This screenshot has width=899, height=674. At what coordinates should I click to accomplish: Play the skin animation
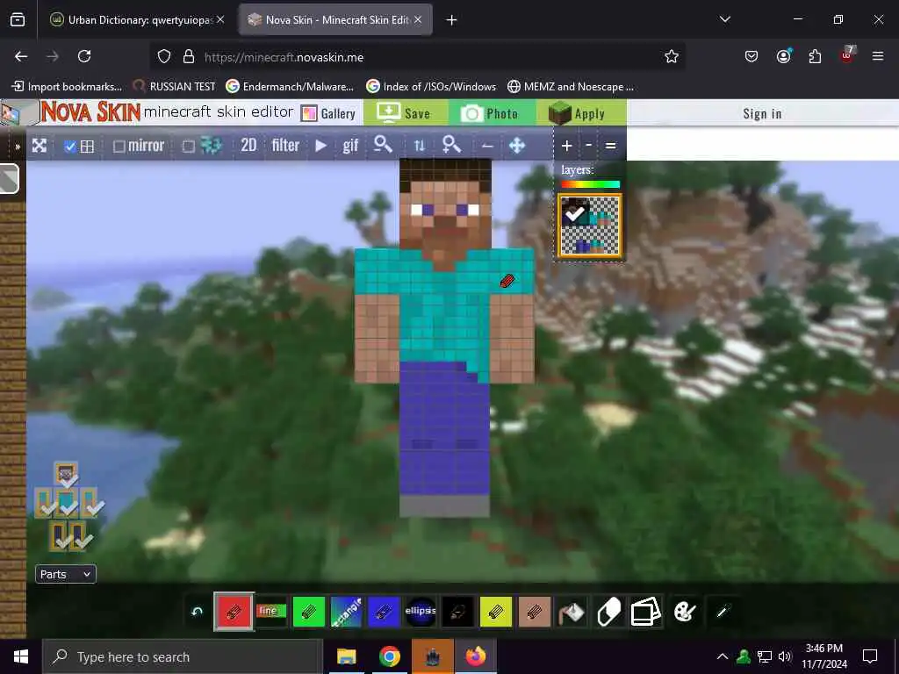(x=321, y=147)
